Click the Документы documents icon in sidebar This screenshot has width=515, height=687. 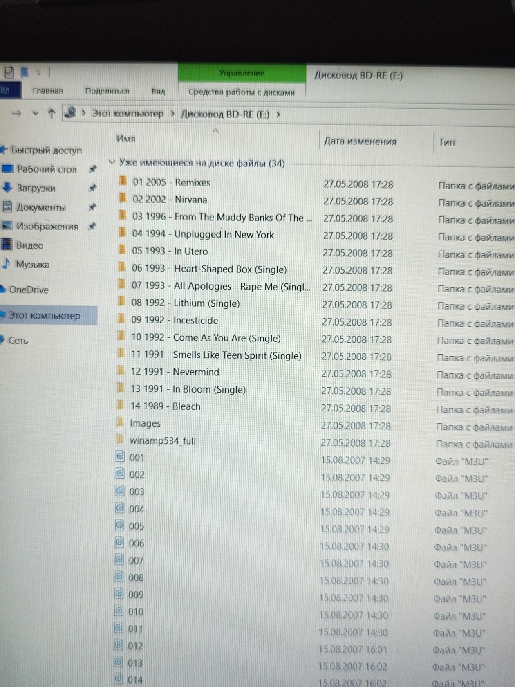tap(7, 207)
